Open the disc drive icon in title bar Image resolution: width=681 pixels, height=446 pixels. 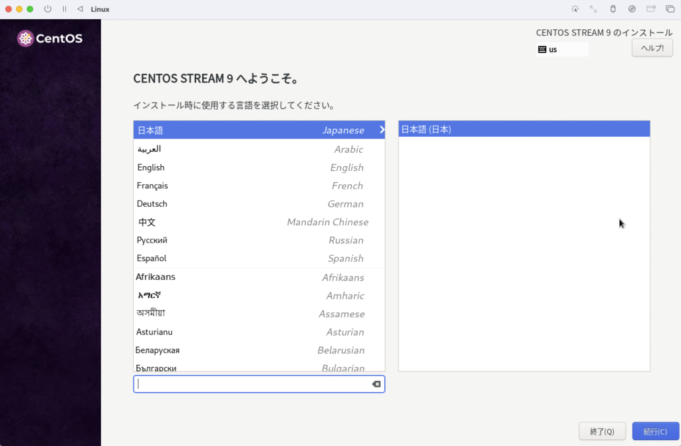click(632, 9)
